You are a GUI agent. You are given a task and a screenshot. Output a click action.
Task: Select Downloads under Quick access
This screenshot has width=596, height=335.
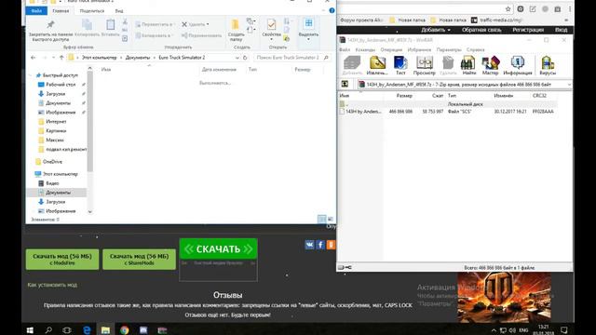coord(56,93)
